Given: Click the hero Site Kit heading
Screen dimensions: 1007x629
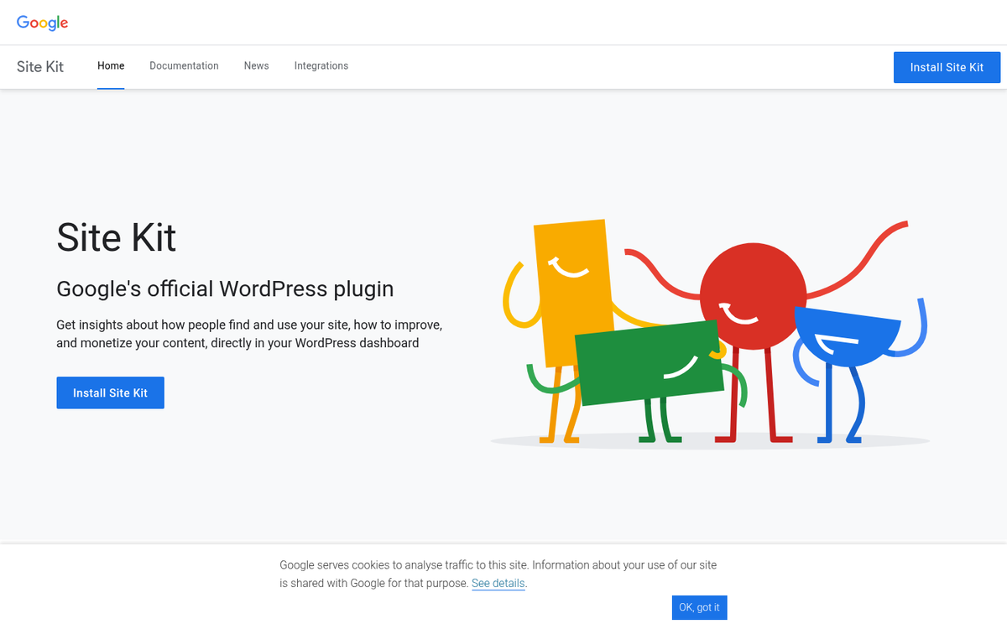Looking at the screenshot, I should coord(116,238).
